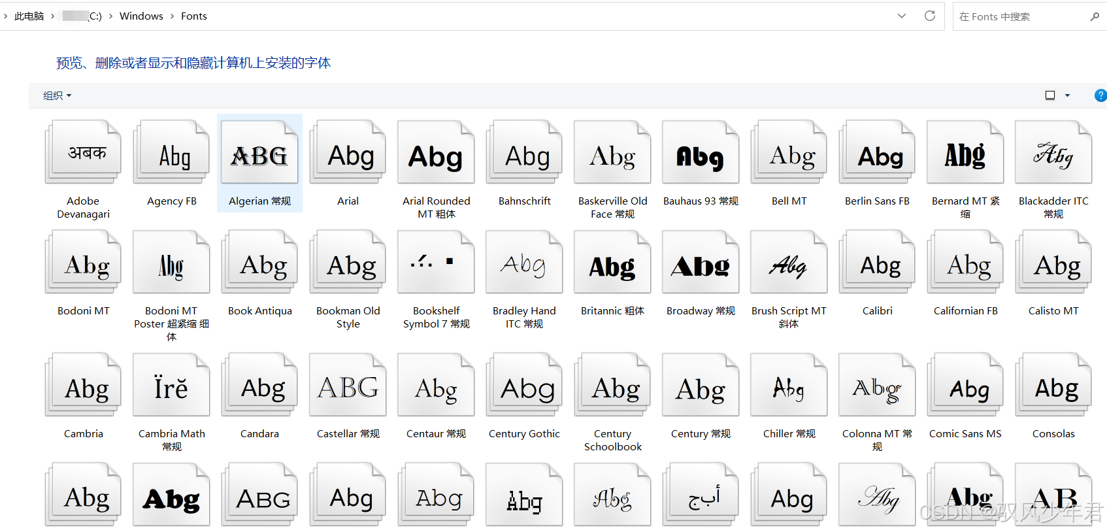Select the Algerian font thumbnail
The image size is (1107, 532).
(259, 152)
